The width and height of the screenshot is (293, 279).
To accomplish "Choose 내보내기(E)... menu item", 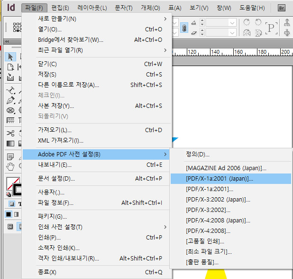I will (x=96, y=165).
